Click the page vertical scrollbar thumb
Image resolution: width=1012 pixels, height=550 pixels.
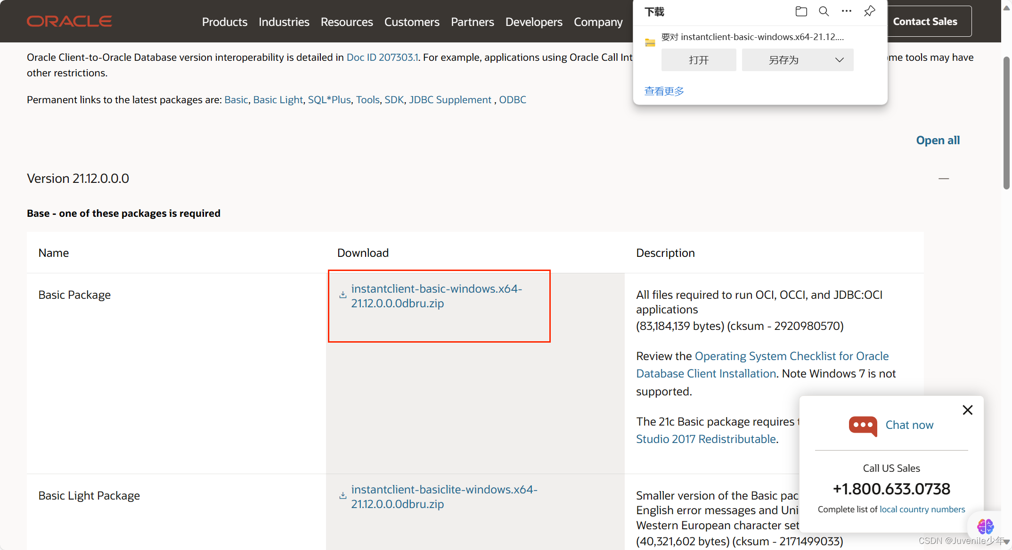[1006, 123]
